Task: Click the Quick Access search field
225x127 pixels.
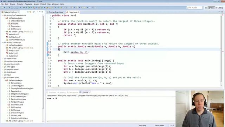Action: (x=194, y=8)
